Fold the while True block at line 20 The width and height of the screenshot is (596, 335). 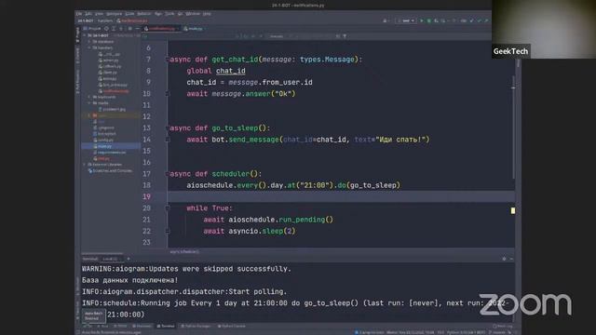[168, 208]
